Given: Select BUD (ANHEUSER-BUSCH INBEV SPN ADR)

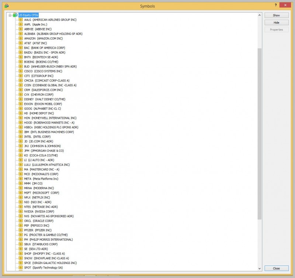Looking at the screenshot, I should point(51,66).
